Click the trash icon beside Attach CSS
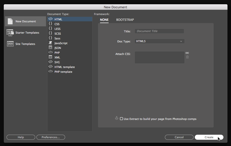231x146 pixels. point(187,57)
